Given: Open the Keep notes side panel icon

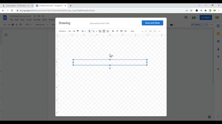Looking at the screenshot, I should [x=218, y=34].
